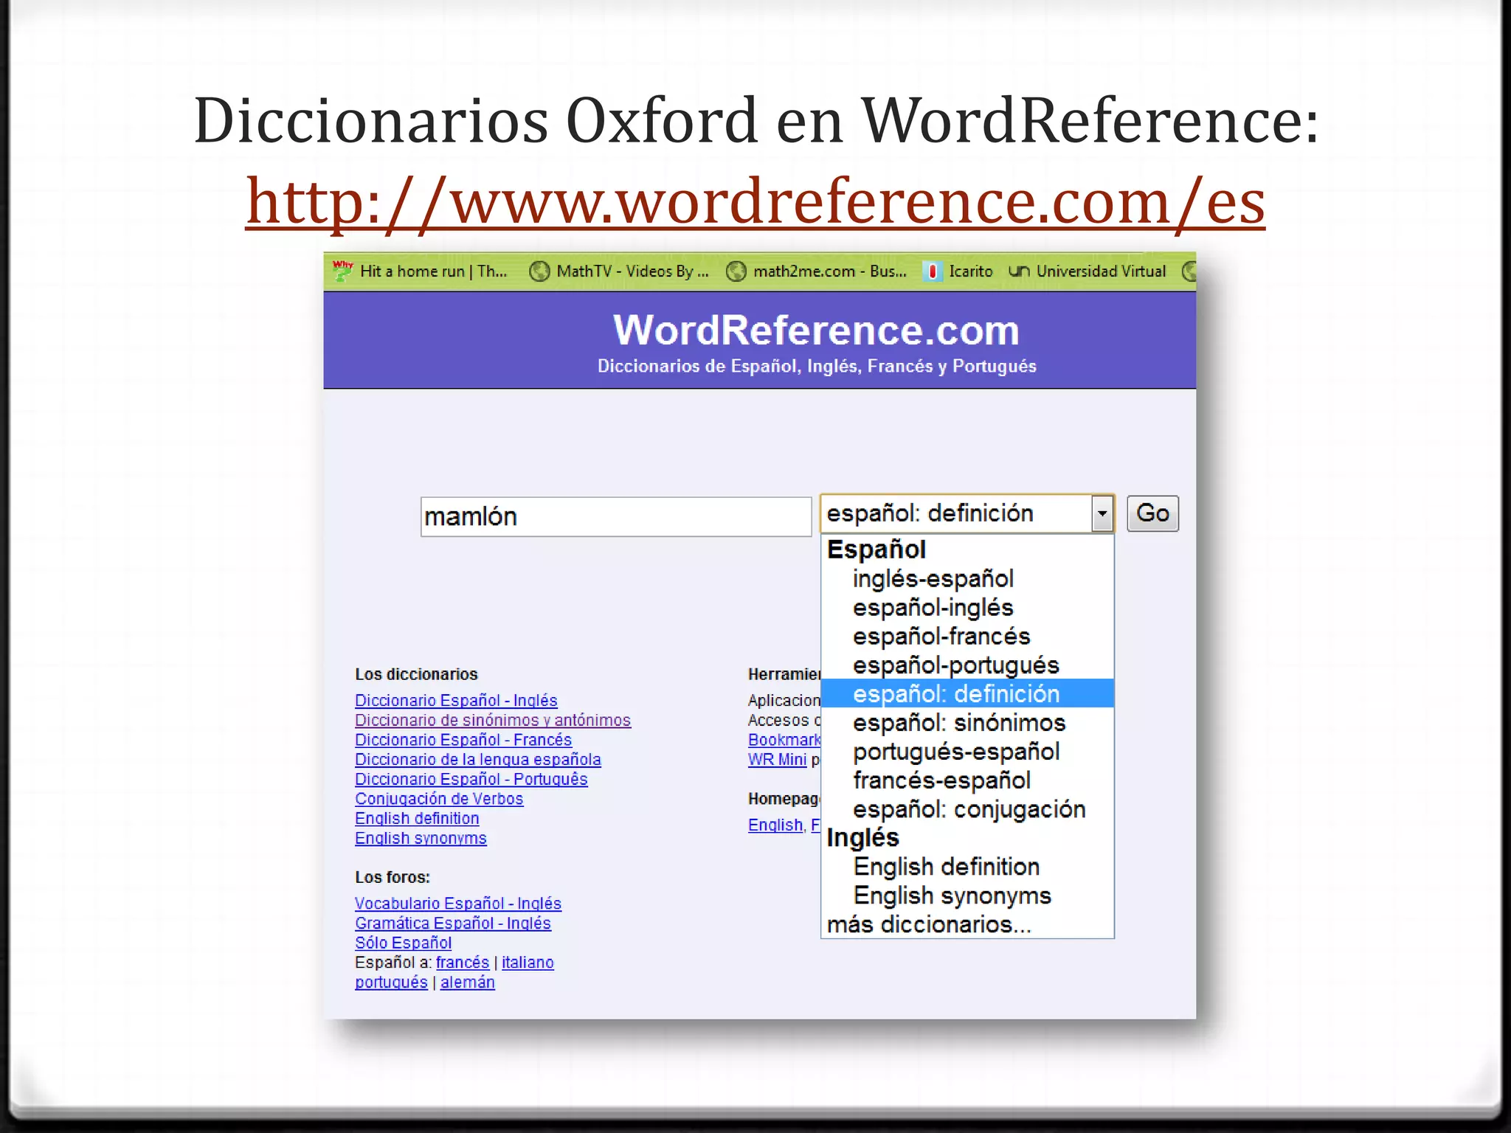This screenshot has height=1133, width=1511.
Task: Open 'Vocabulario Español - Inglés' forum link
Action: (458, 904)
